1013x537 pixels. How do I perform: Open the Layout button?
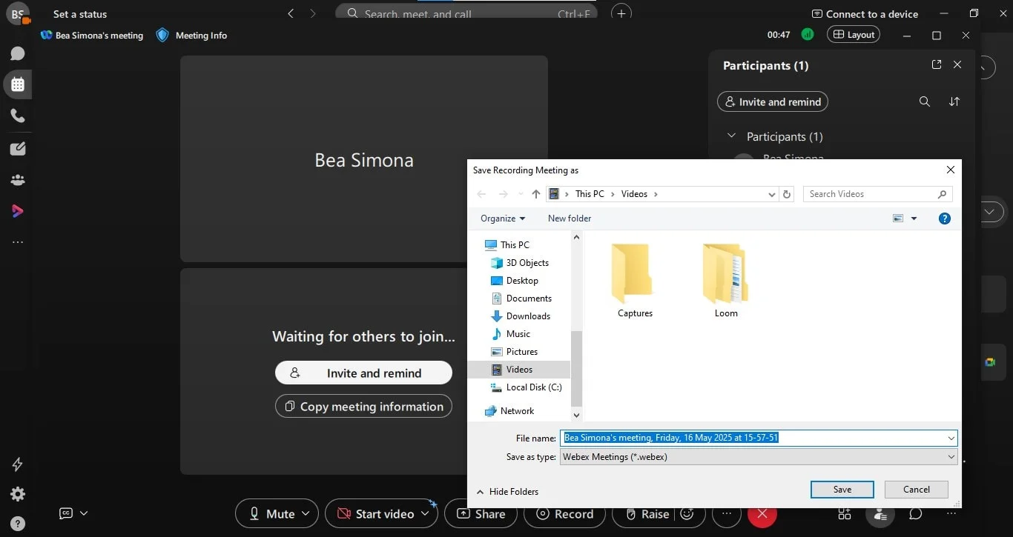[853, 35]
